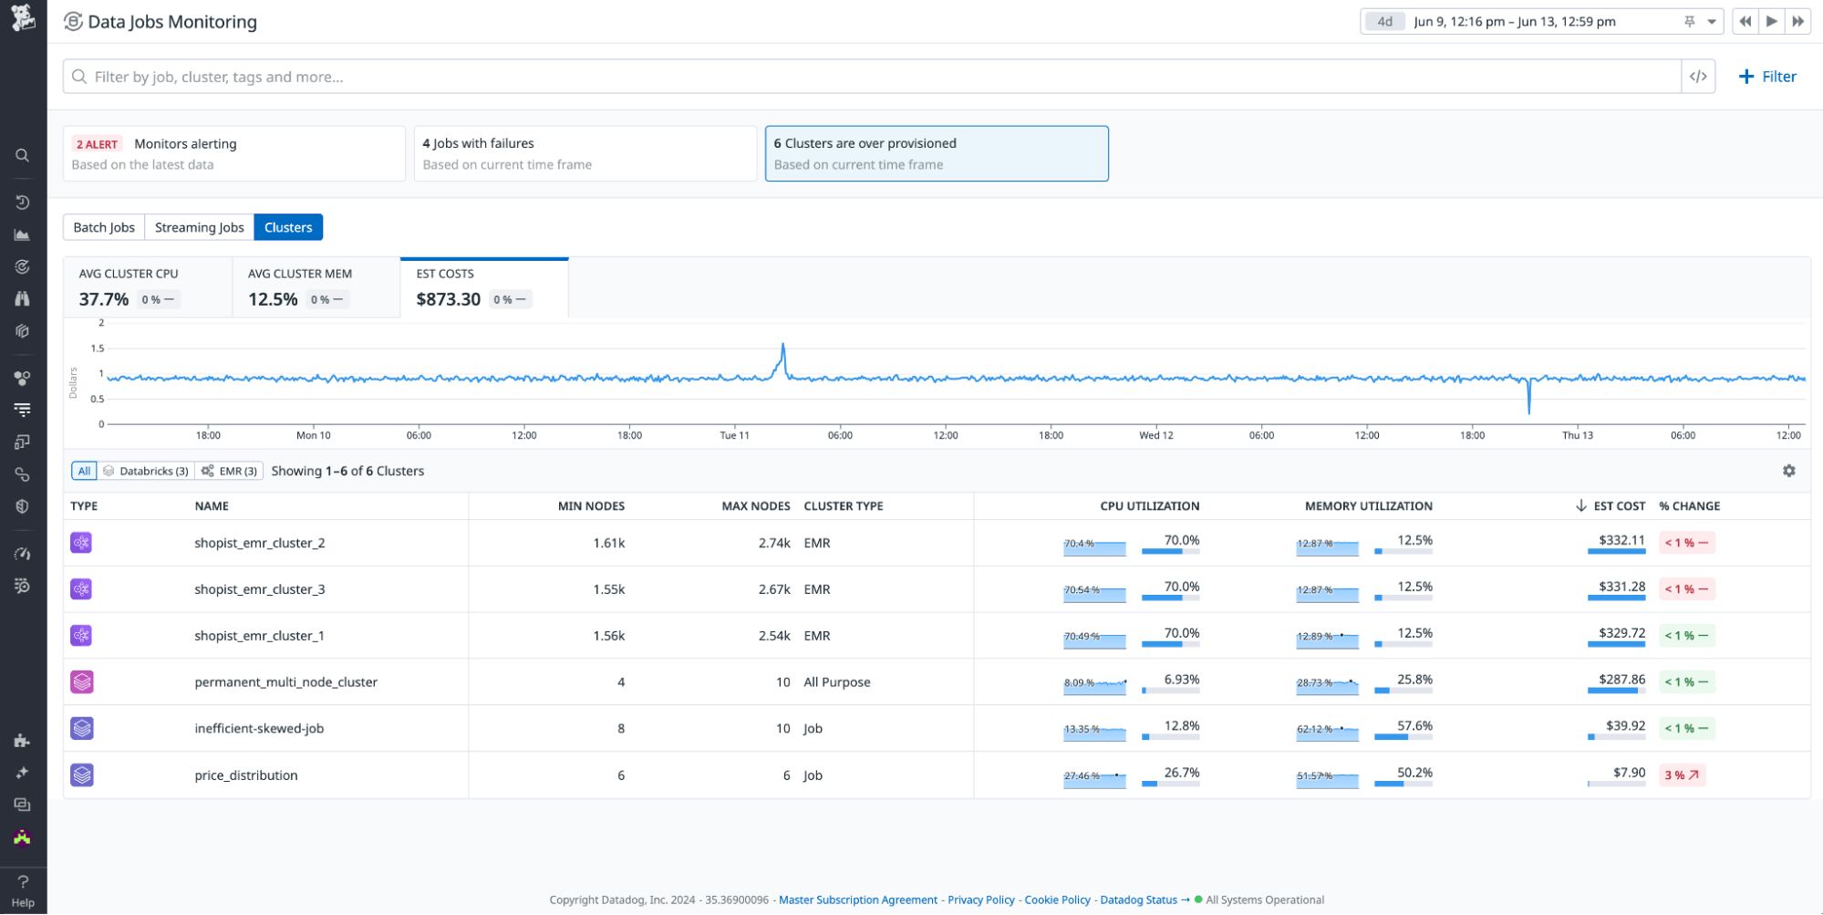Sort by the EST COST column header
This screenshot has height=915, width=1823.
pos(1618,506)
